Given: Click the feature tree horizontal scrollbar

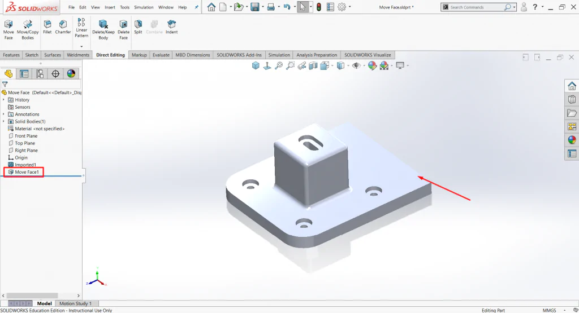Looking at the screenshot, I should (32, 296).
